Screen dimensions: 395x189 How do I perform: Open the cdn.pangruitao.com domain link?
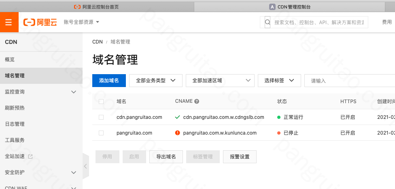139,117
